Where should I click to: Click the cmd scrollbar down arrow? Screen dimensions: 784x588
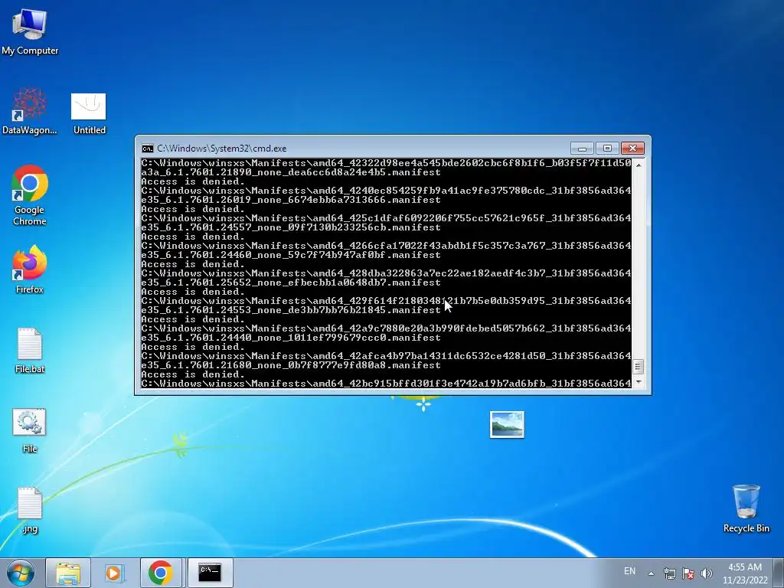(638, 383)
